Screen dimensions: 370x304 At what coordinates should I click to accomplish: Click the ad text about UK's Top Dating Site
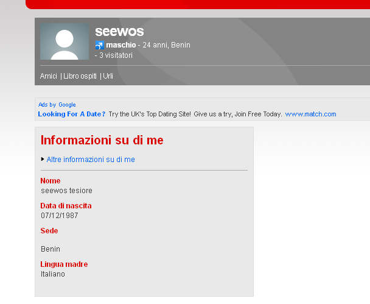click(195, 114)
